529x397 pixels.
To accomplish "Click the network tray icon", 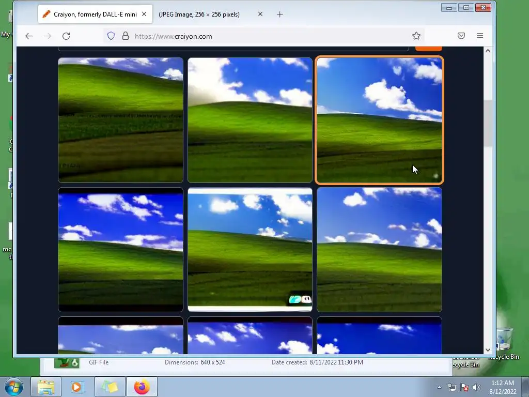I will coord(452,387).
